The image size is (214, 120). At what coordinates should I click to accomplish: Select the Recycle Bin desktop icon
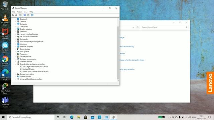click(x=5, y=5)
